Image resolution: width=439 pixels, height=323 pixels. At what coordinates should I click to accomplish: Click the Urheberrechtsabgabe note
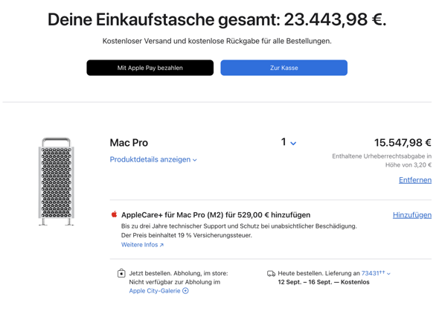[382, 161]
